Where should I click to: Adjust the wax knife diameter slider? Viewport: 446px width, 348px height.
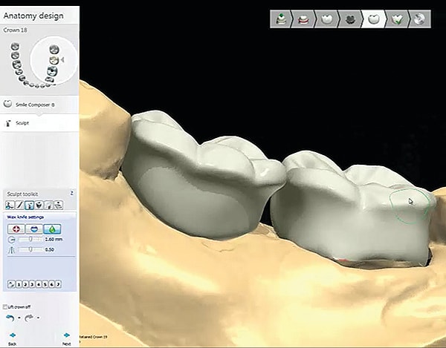click(x=30, y=240)
